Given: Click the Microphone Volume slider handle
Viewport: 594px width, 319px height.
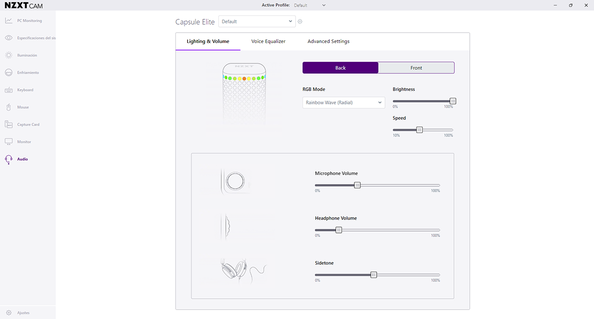Looking at the screenshot, I should pos(357,185).
